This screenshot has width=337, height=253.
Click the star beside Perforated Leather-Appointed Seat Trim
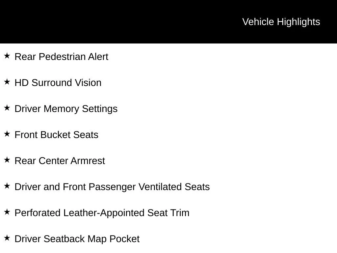(x=7, y=212)
